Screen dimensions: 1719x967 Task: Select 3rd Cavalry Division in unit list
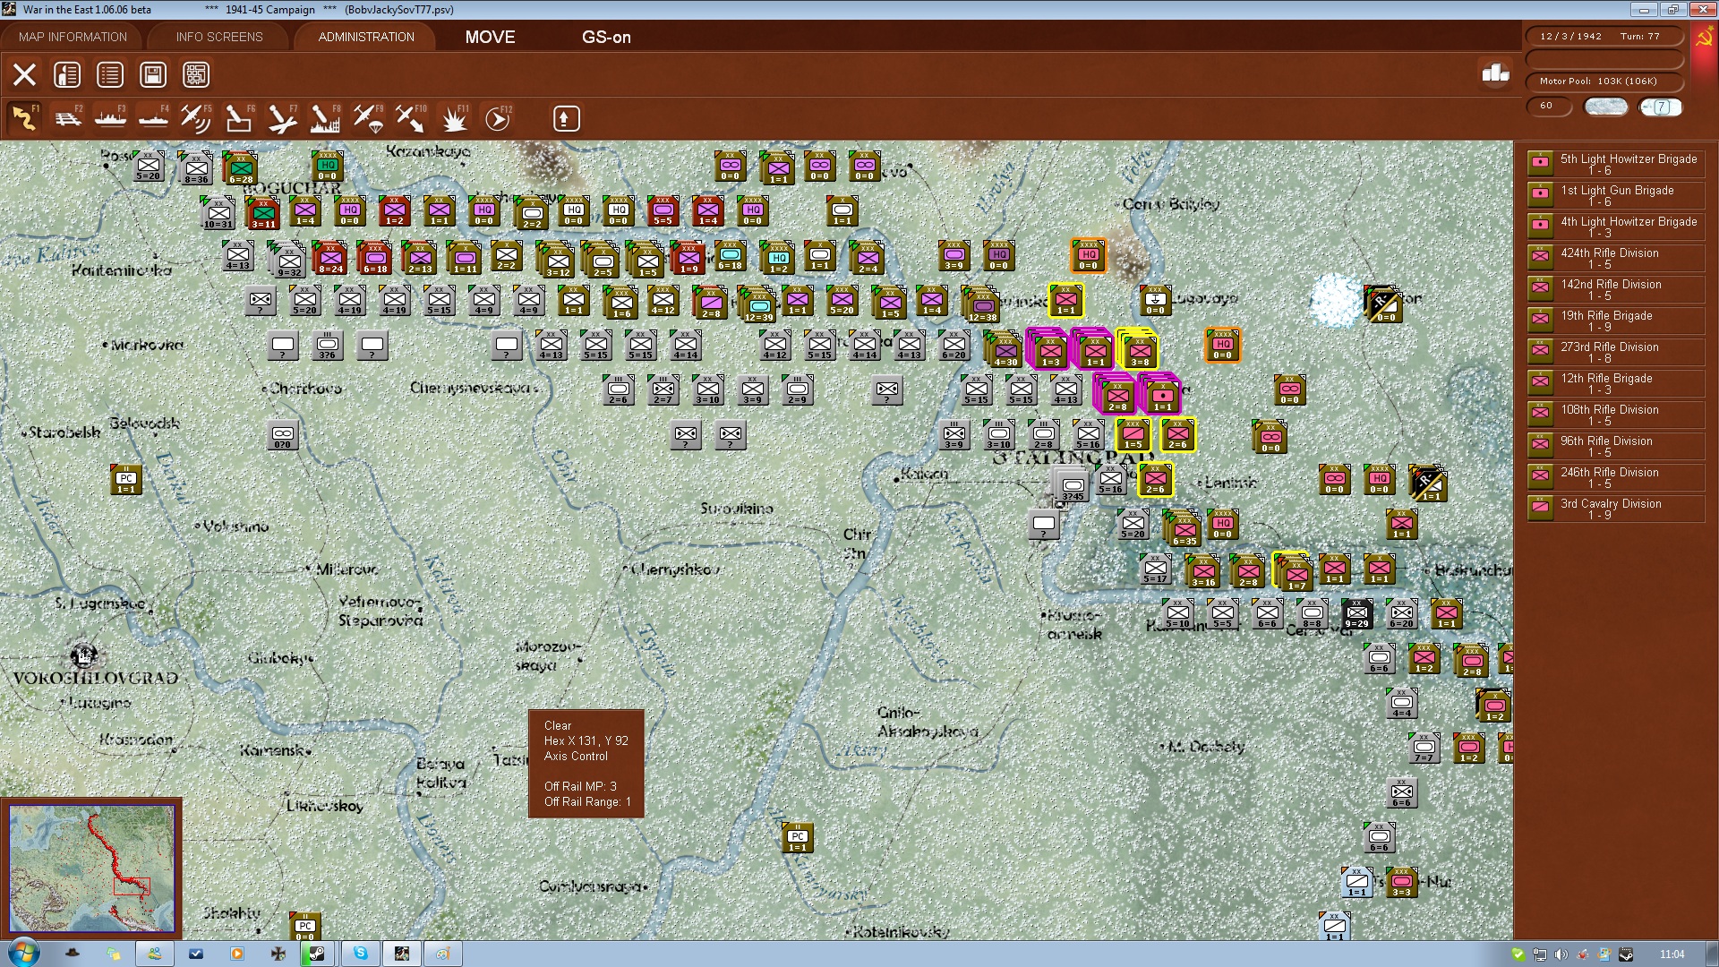click(x=1615, y=509)
